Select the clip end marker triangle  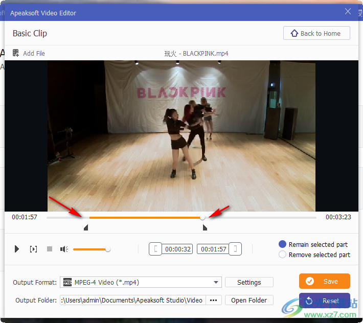coord(205,227)
